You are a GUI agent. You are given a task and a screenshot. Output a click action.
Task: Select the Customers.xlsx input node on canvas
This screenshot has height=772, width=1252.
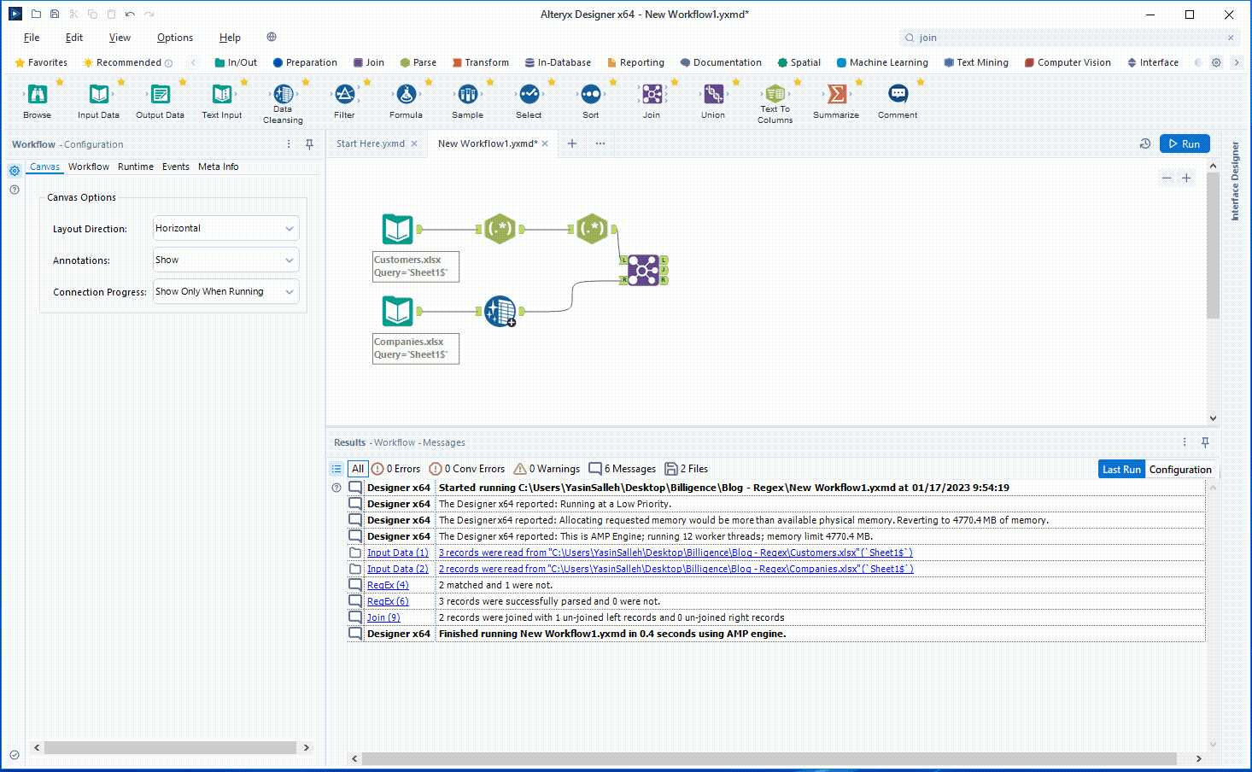397,228
